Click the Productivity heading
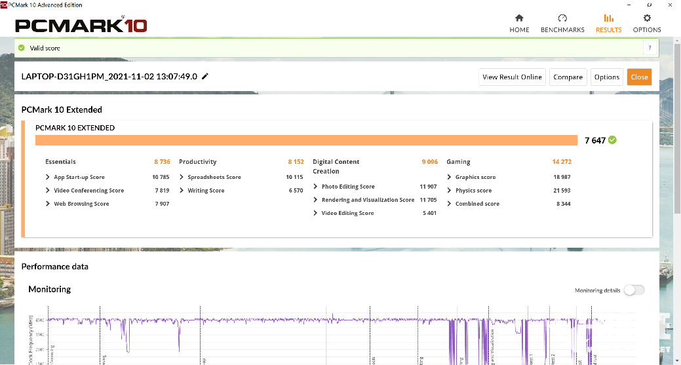Screen dimensions: 681x365 (x=197, y=161)
